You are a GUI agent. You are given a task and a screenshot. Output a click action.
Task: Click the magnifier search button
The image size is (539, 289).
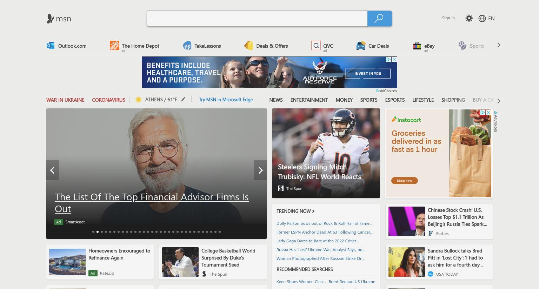(x=379, y=19)
